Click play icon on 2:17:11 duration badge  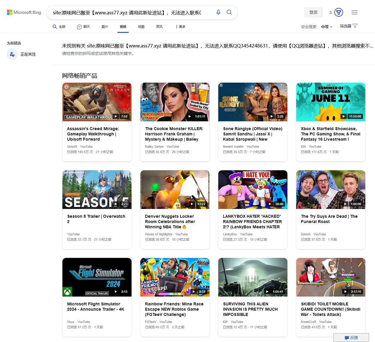pos(345,292)
